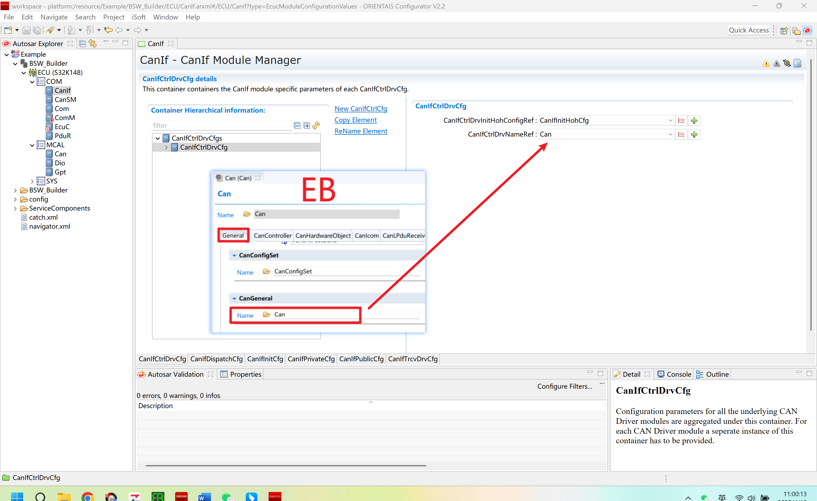
Task: Open the CanIfCtrlDrvNameRef dropdown
Action: (670, 134)
